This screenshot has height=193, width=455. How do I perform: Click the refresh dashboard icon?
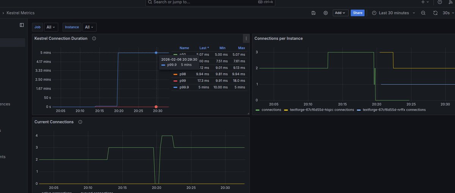pos(436,13)
